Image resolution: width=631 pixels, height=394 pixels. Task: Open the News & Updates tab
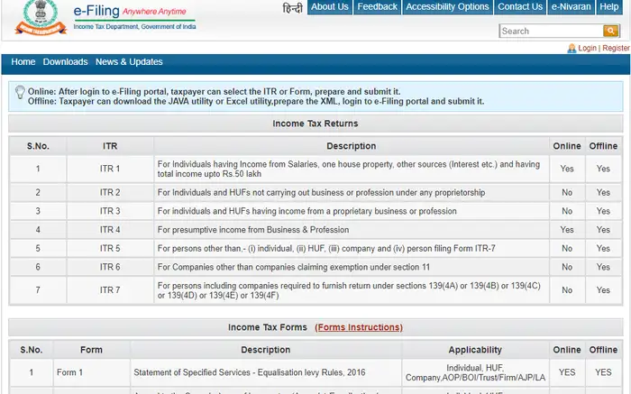129,62
